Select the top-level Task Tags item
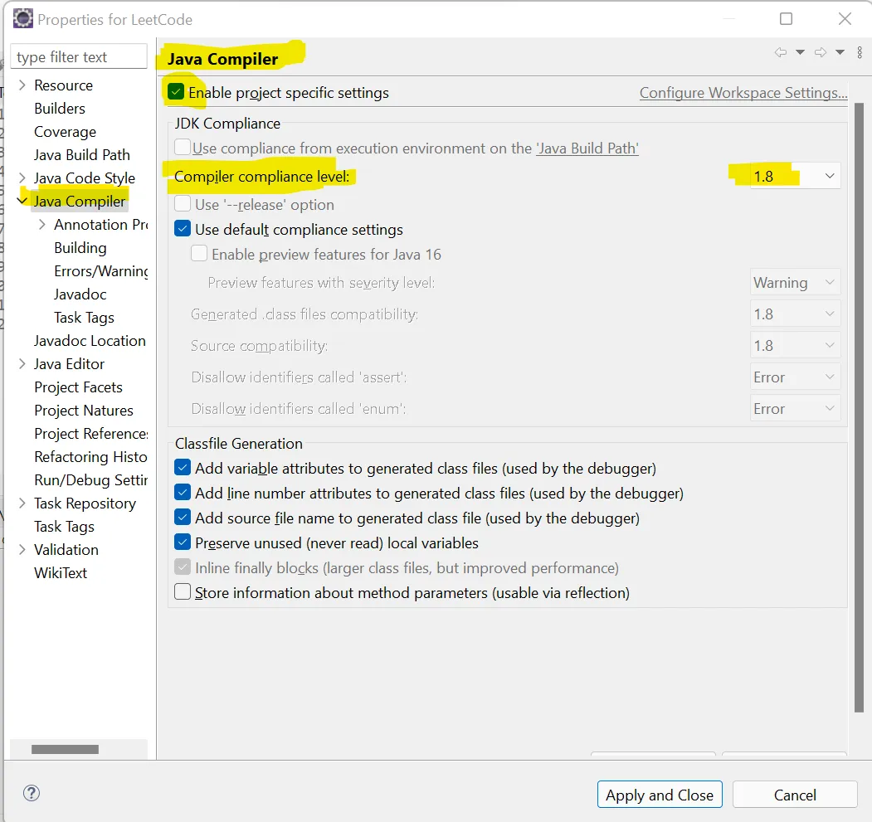The image size is (872, 822). coord(64,526)
